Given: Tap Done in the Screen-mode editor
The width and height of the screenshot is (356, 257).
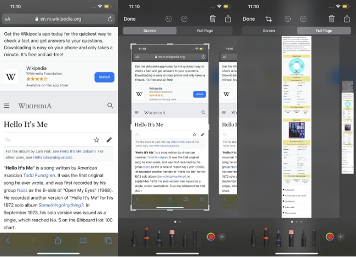Looking at the screenshot, I should pos(129,19).
